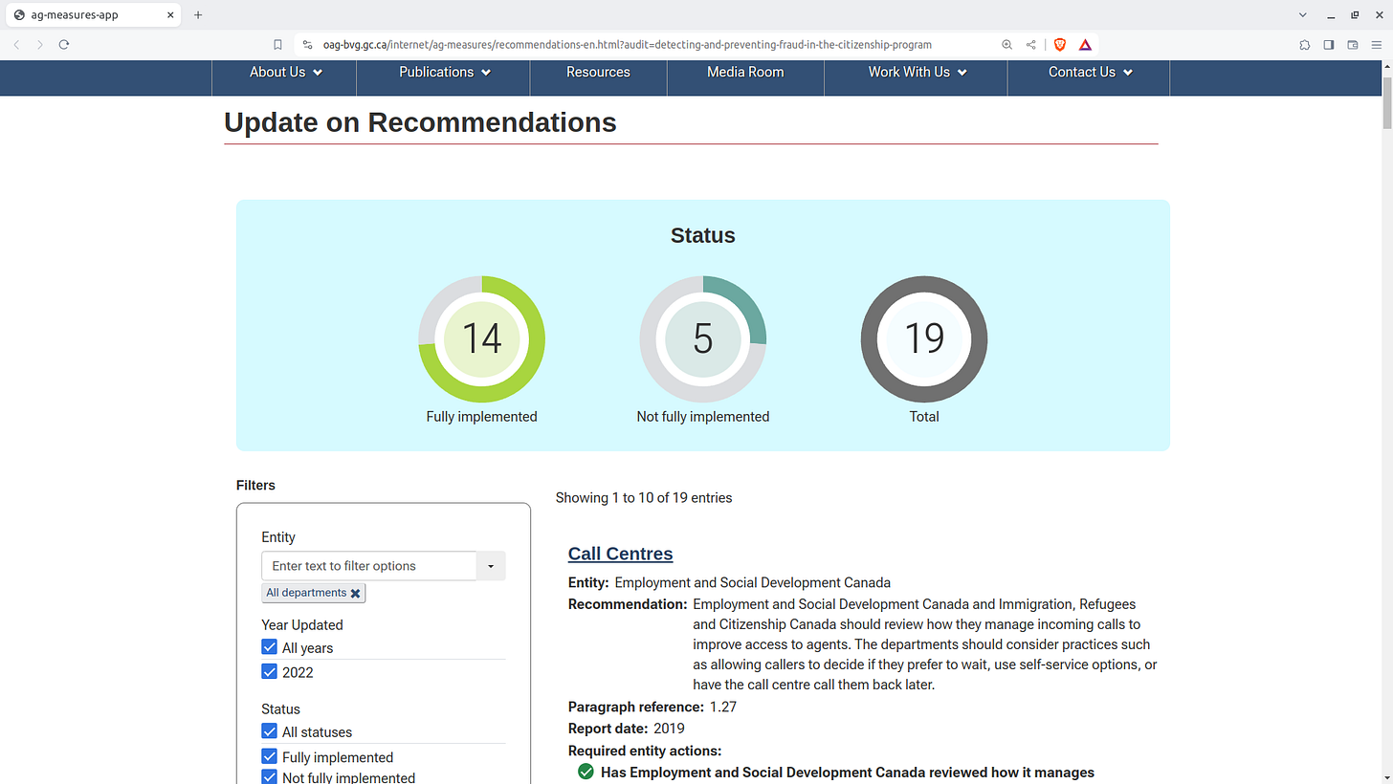Click the Year Updated filter label
This screenshot has height=784, width=1393.
302,625
